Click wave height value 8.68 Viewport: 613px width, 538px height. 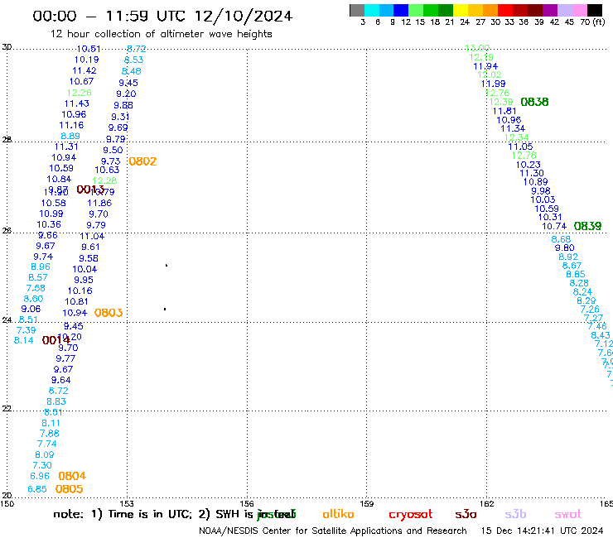click(x=561, y=239)
